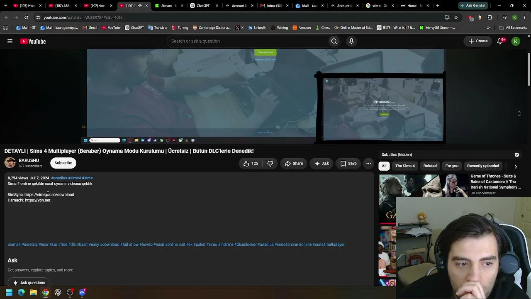Open File Explorer from taskbar

(33, 292)
